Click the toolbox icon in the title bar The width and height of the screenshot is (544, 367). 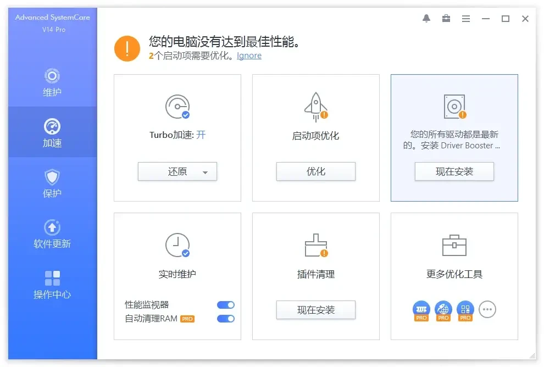pyautogui.click(x=446, y=18)
